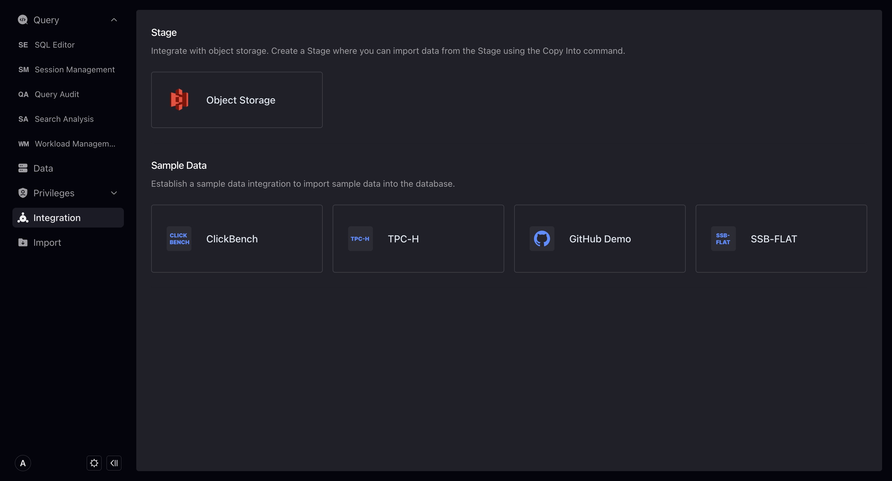Open Query Audit page
This screenshot has height=481, width=892.
coord(57,94)
